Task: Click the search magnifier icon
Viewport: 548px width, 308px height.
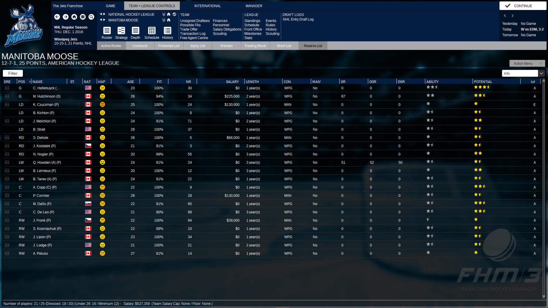Action: pos(91,17)
